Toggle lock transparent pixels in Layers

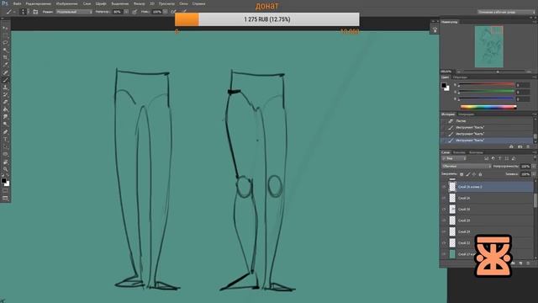click(462, 174)
